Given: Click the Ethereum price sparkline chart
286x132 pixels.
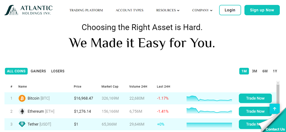Looking at the screenshot, I should point(209,111).
